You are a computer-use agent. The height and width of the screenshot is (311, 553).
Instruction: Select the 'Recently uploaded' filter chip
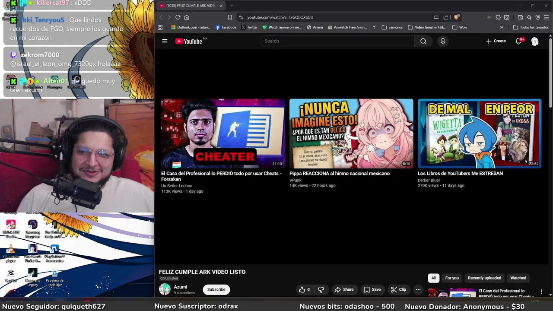(x=484, y=278)
